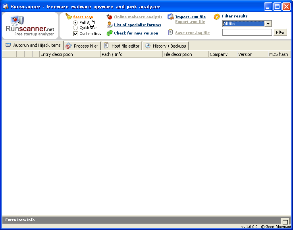Open the All files dropdown arrow
The width and height of the screenshot is (293, 230).
click(x=268, y=24)
